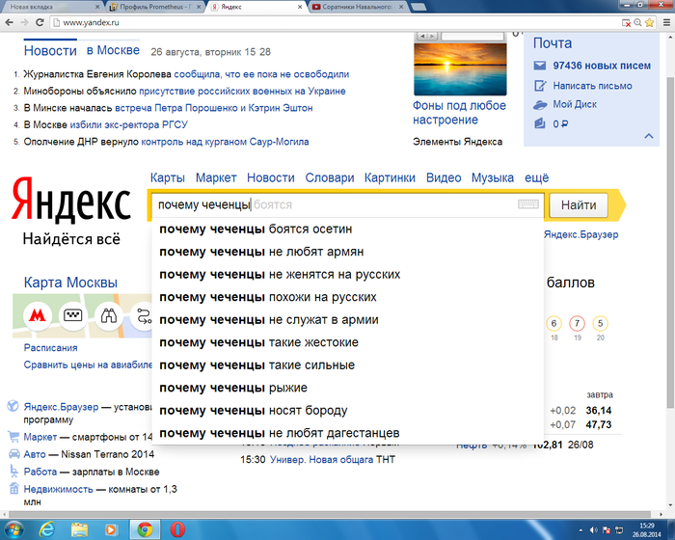Screen dimensions: 675x540
Task: Open the Chrome menu icon
Action: pyautogui.click(x=666, y=22)
